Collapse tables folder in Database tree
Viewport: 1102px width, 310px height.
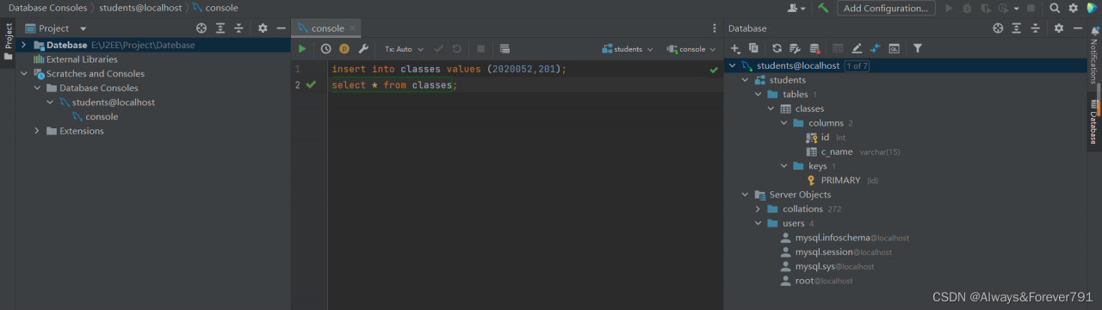coord(758,95)
